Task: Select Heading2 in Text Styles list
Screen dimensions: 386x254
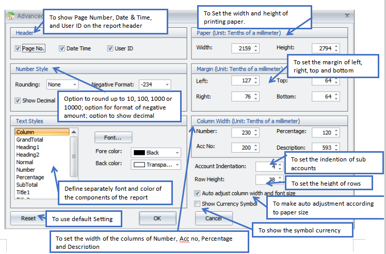Action: coord(42,155)
